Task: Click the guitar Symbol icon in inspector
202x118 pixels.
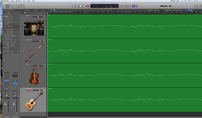Action: click(x=12, y=29)
